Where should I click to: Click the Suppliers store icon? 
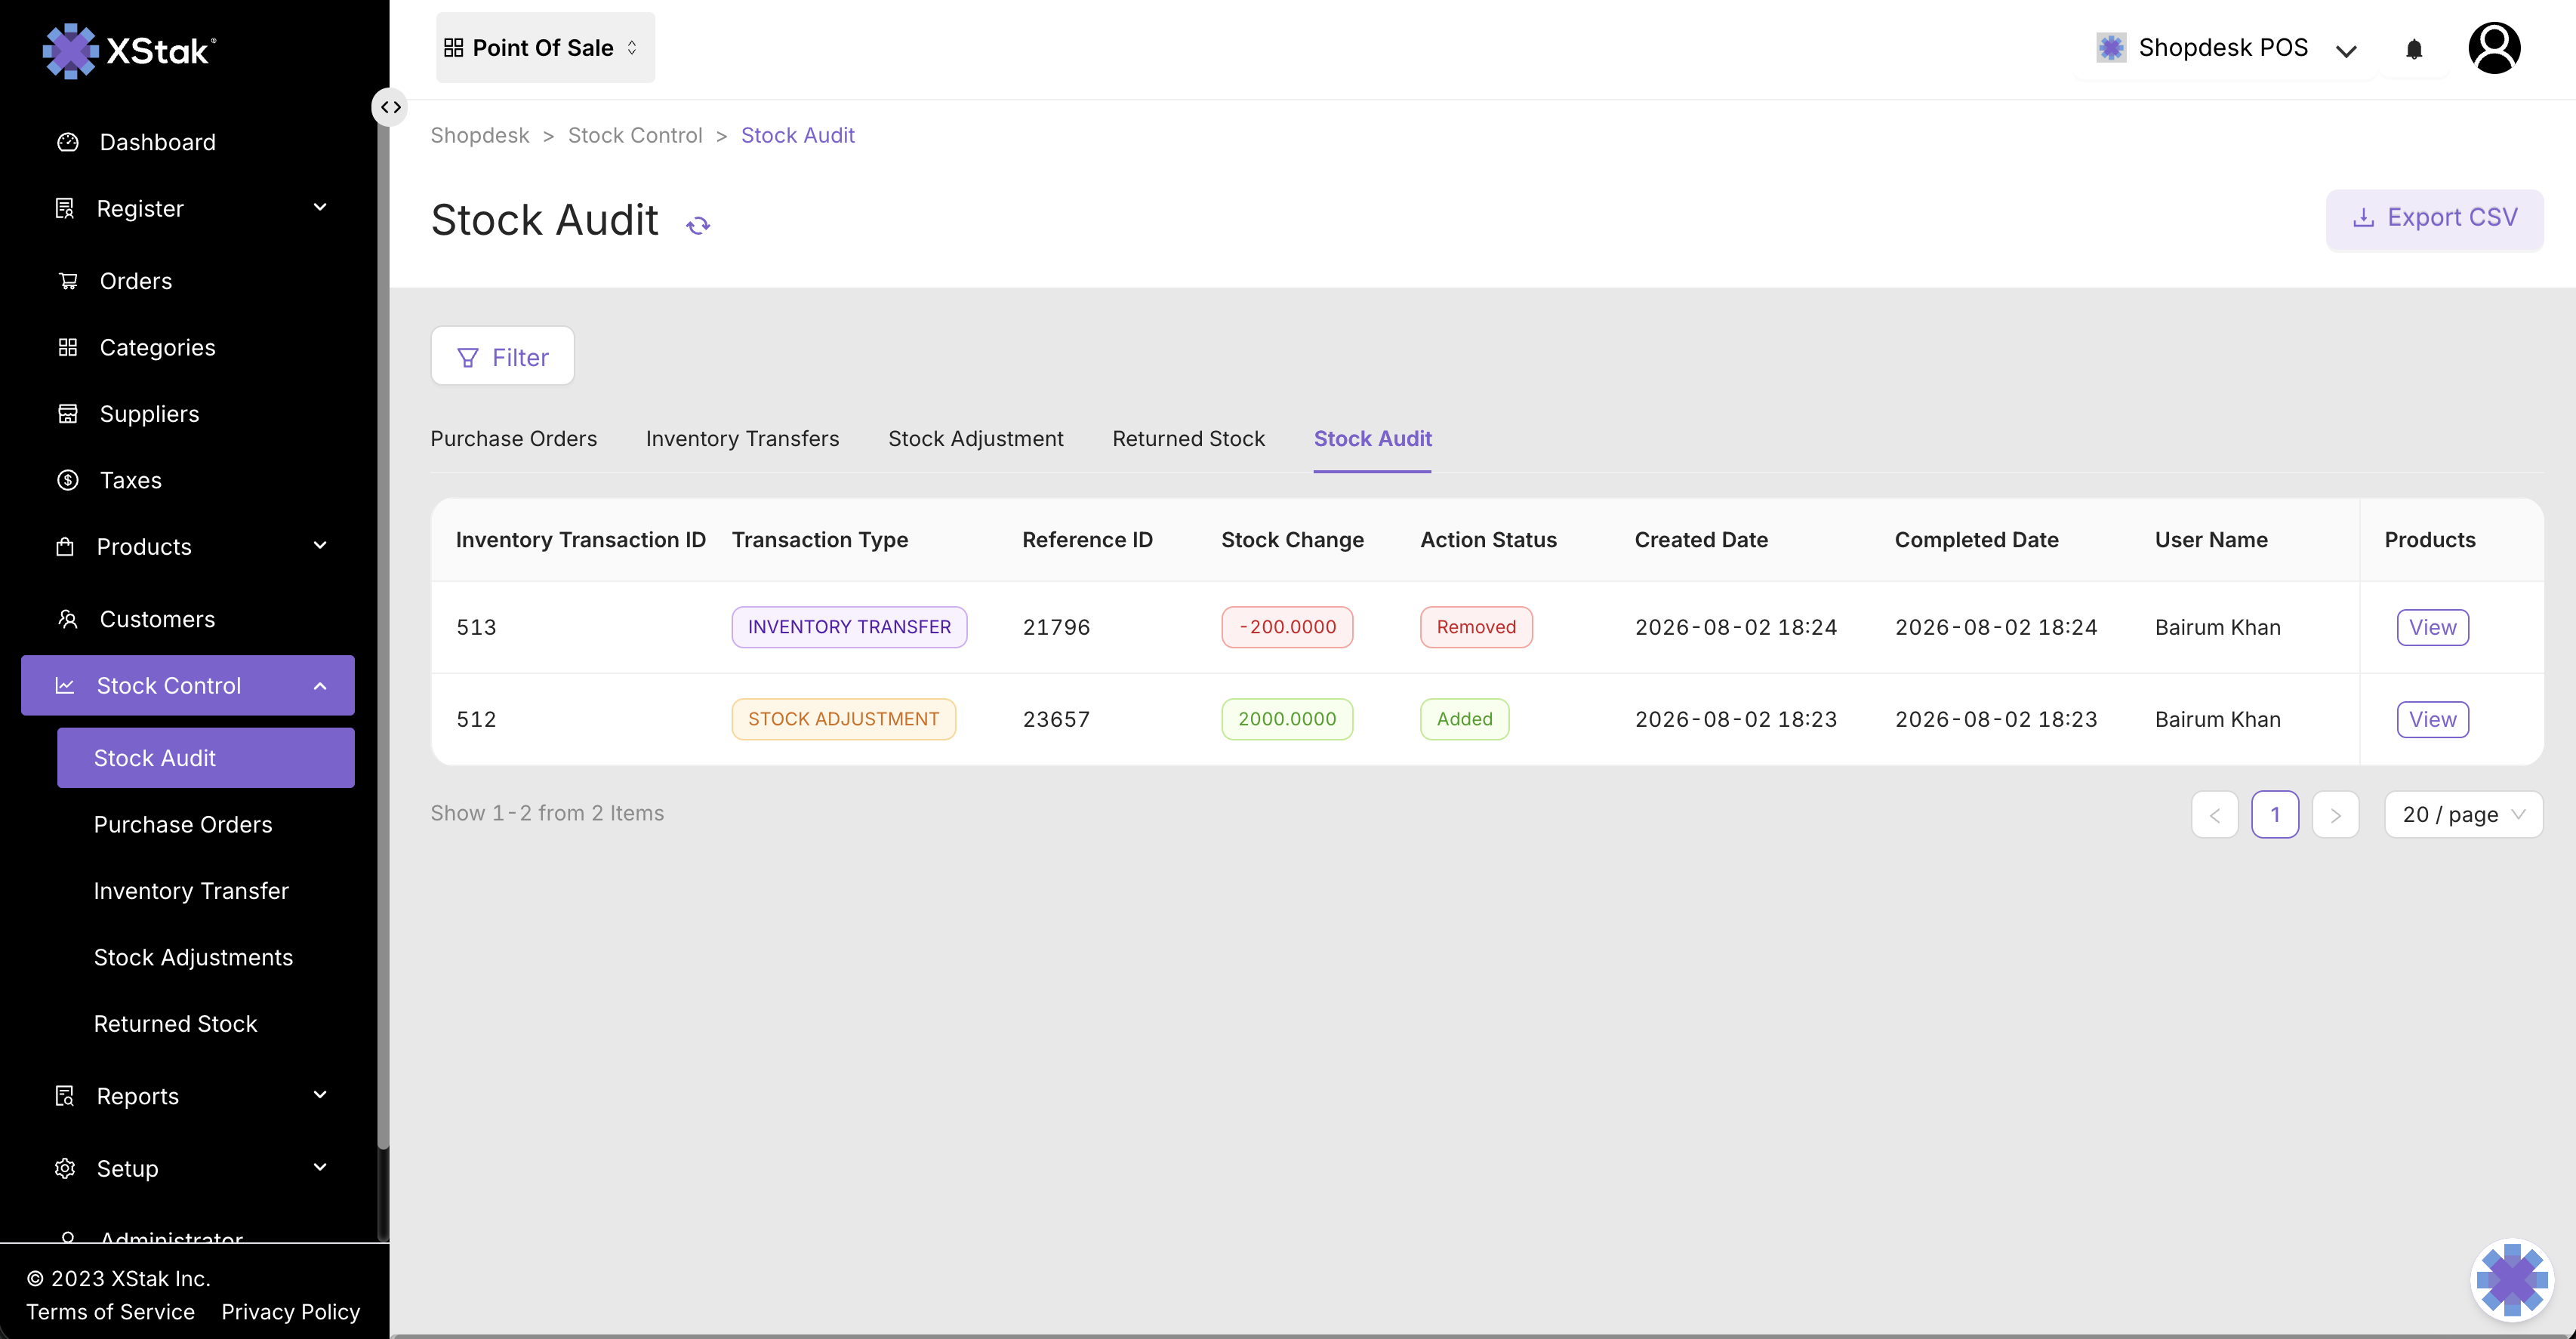tap(68, 414)
